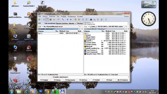Open the Sieć menu
This screenshot has height=94, width=167.
tap(58, 16)
